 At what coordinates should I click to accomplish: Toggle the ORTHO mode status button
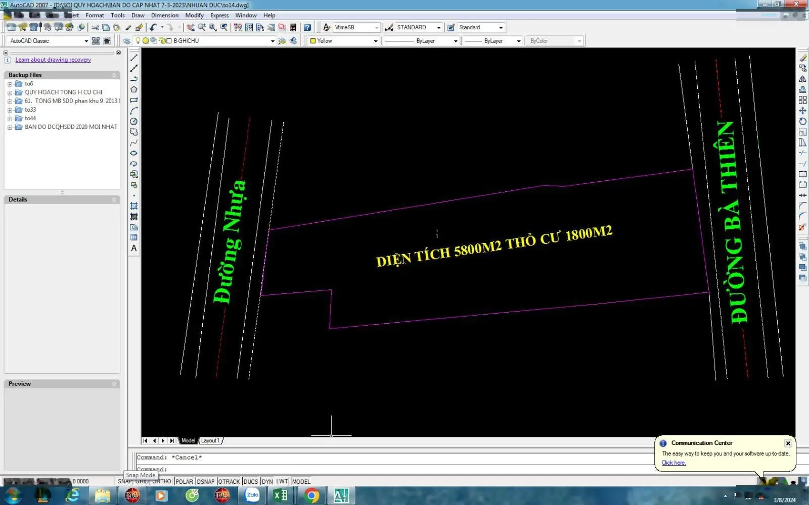click(x=162, y=481)
